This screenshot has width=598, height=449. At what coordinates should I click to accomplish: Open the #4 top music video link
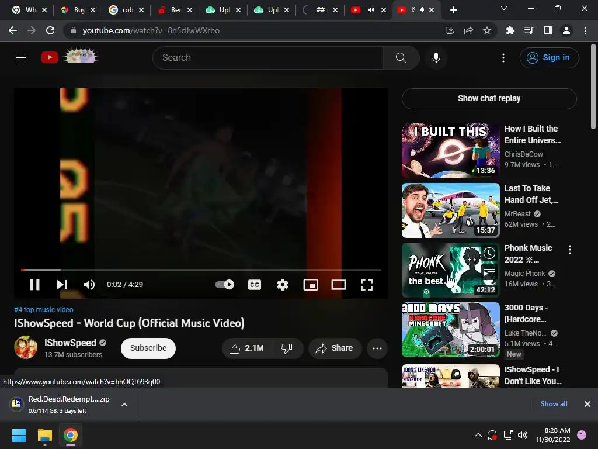click(44, 310)
